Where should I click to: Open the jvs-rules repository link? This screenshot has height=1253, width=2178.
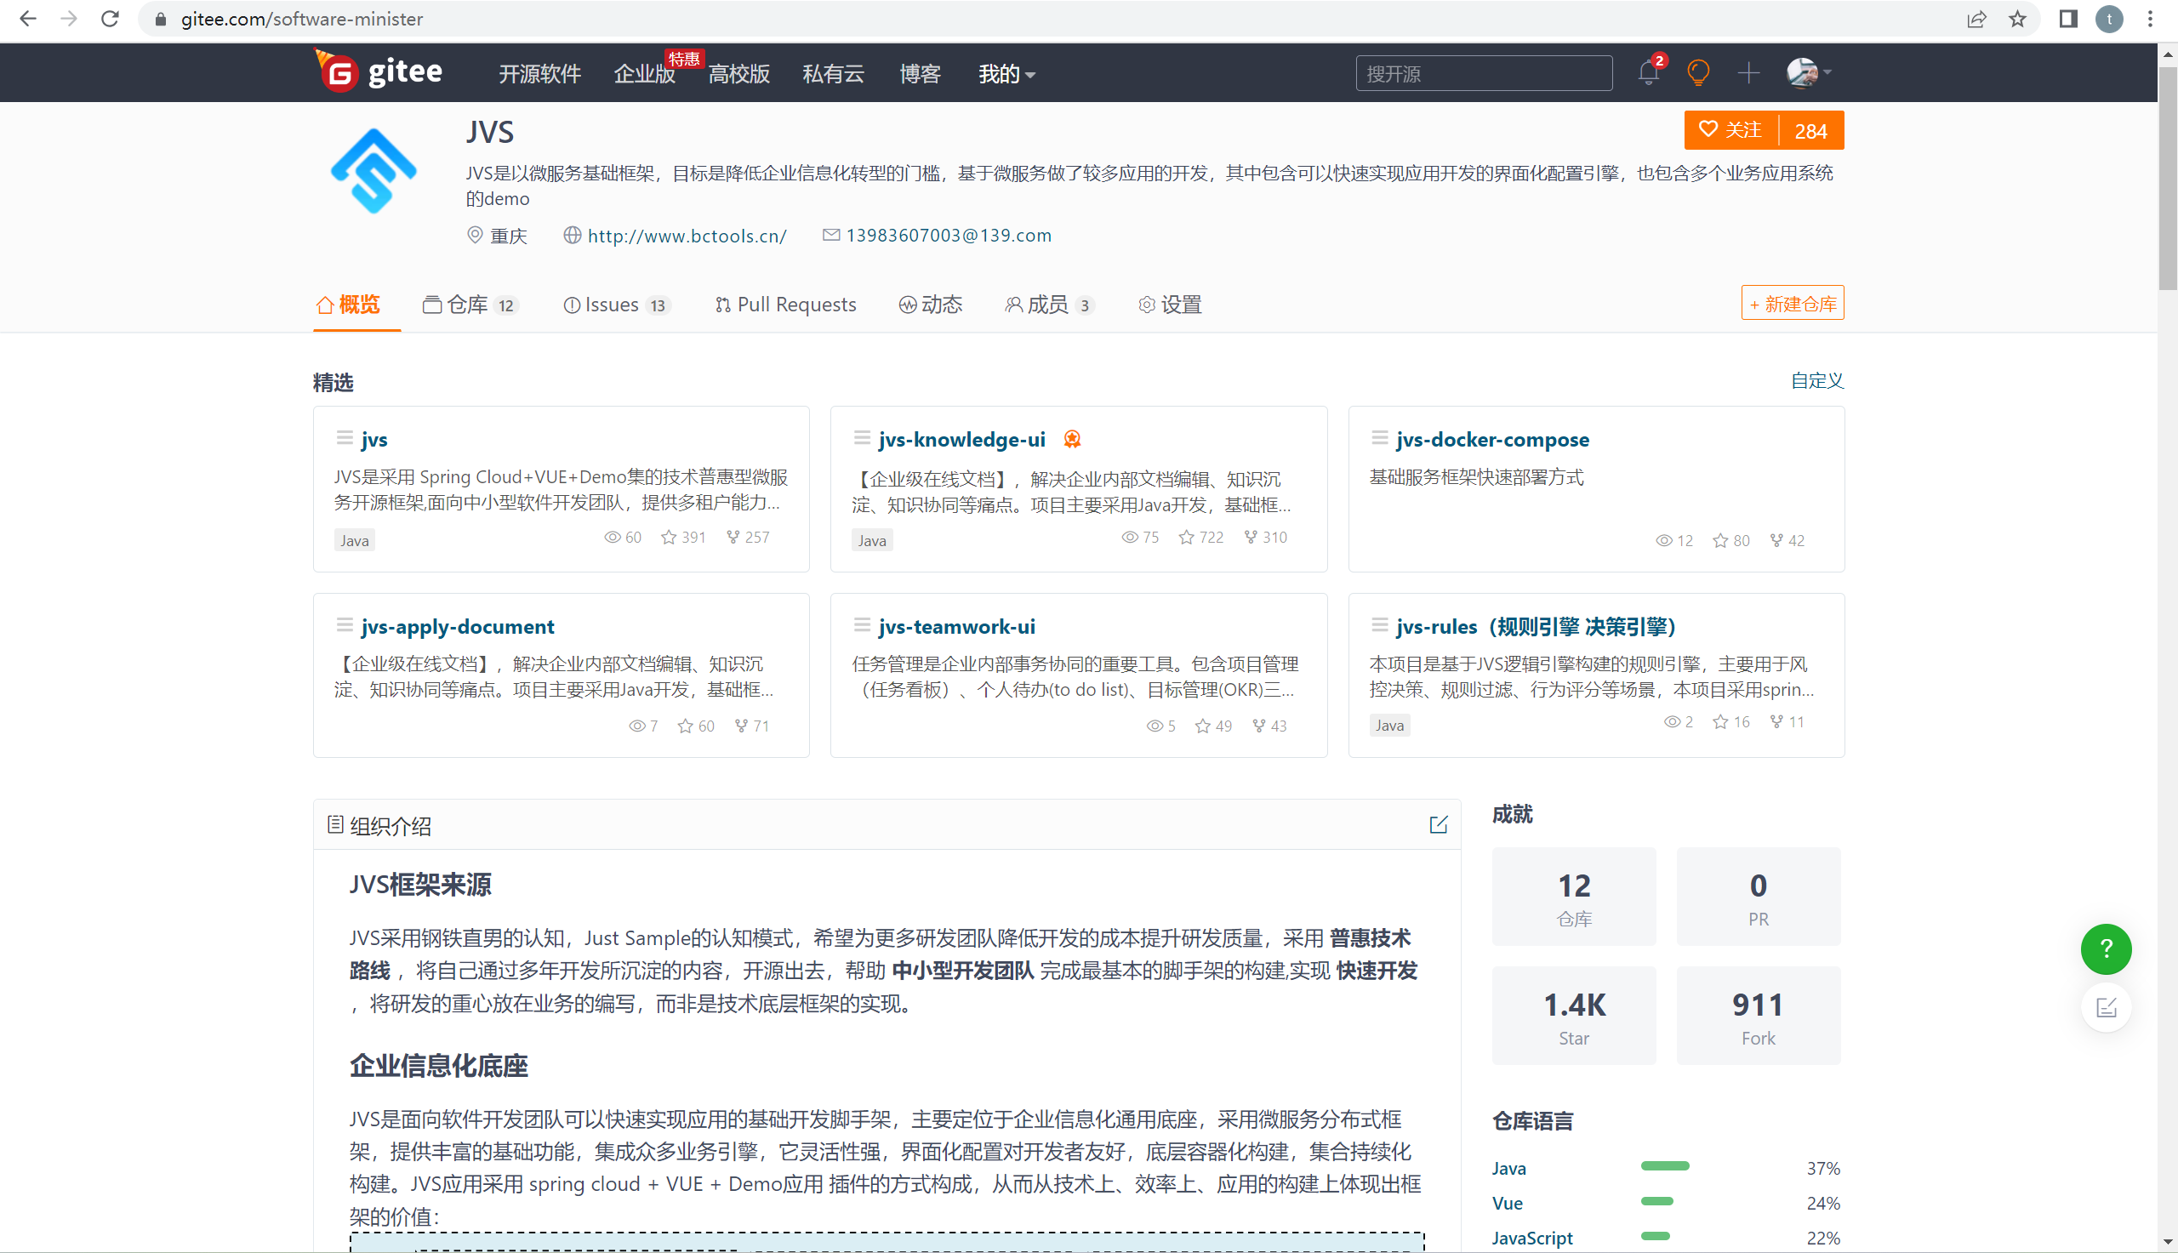[x=1536, y=626]
